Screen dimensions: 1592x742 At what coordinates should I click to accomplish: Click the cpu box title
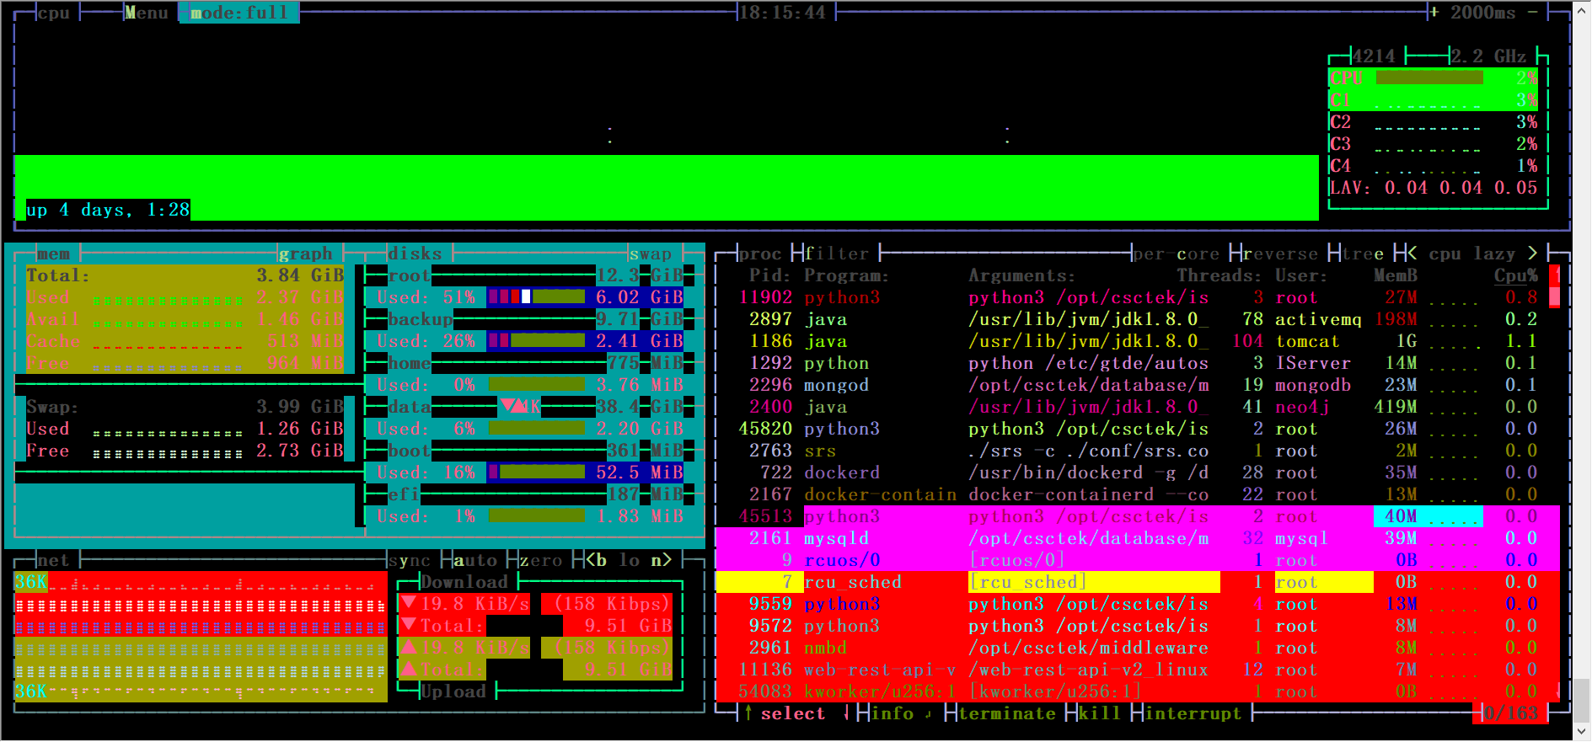[53, 13]
